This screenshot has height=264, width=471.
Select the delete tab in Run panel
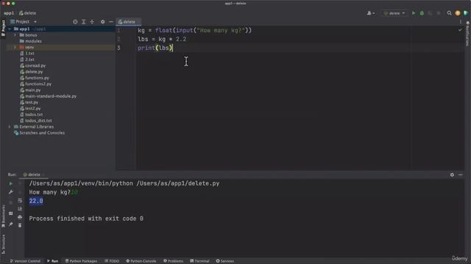pos(34,175)
